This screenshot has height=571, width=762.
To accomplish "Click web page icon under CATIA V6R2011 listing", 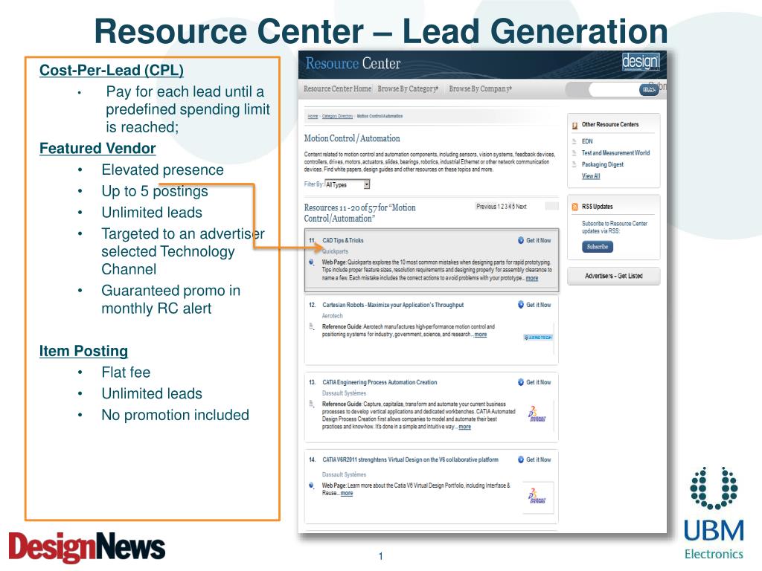I will coord(312,485).
